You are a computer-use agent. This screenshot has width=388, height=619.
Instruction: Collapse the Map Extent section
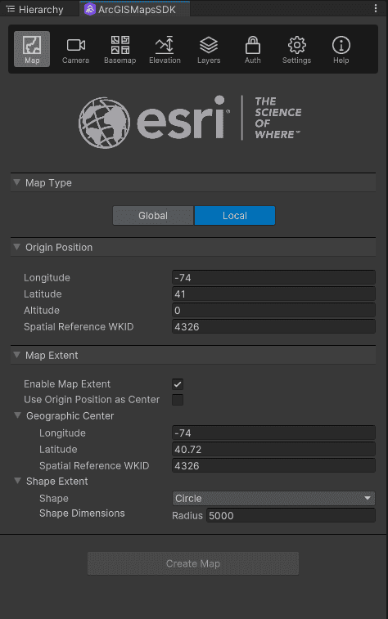[16, 355]
